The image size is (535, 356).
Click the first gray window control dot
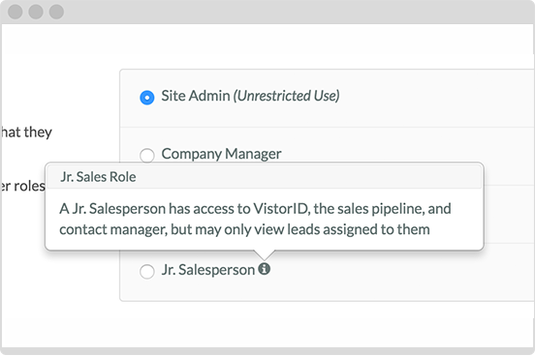pos(16,12)
